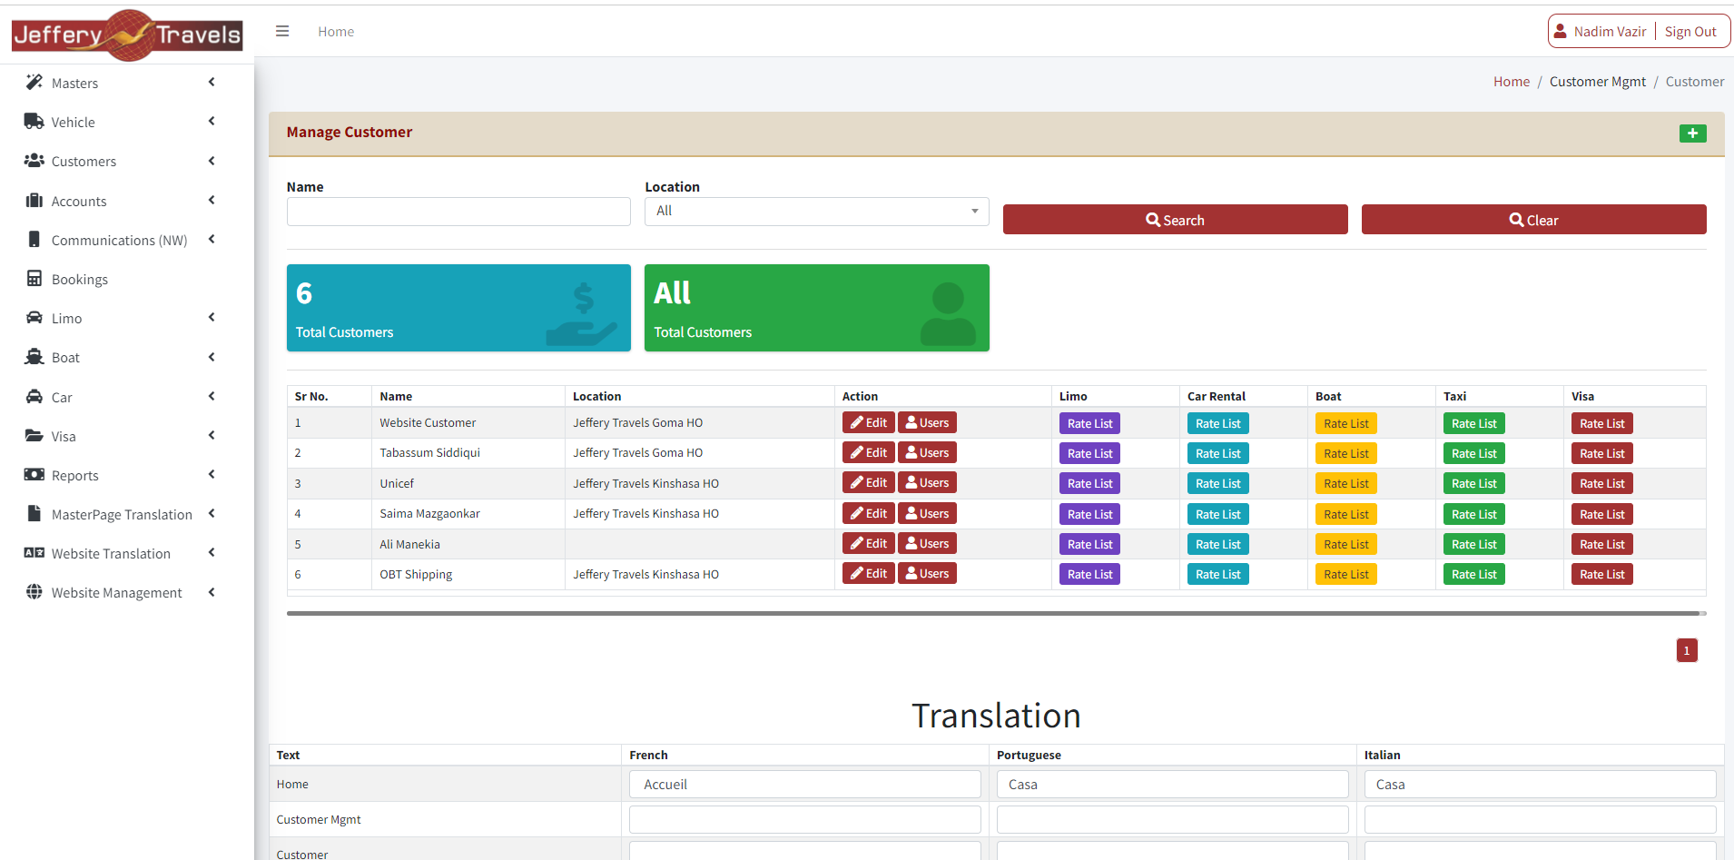This screenshot has width=1734, height=860.
Task: Click Sign Out link
Action: (1690, 32)
